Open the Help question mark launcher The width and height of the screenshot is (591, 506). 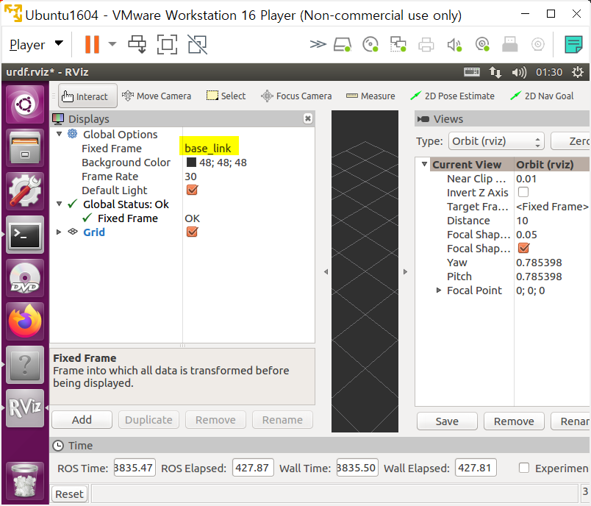25,365
